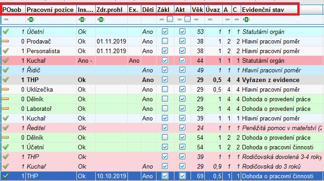The height and width of the screenshot is (181, 324).
Task: Click the yellow minus icon in Prodavač row
Action: tap(6, 41)
